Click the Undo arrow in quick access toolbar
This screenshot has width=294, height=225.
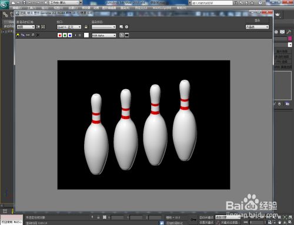(x=30, y=3)
